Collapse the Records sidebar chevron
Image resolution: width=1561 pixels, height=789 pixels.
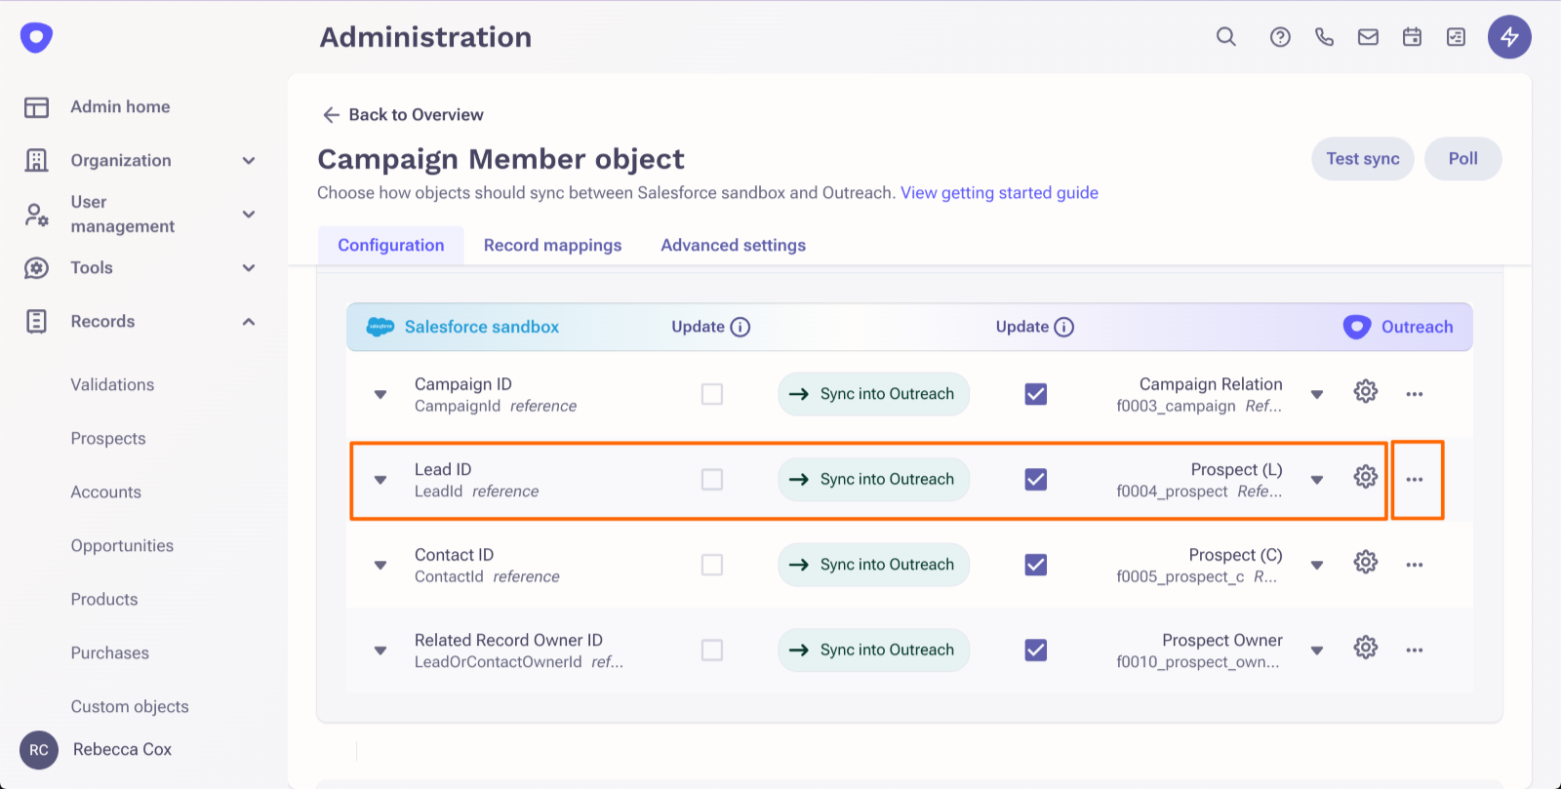click(x=249, y=322)
